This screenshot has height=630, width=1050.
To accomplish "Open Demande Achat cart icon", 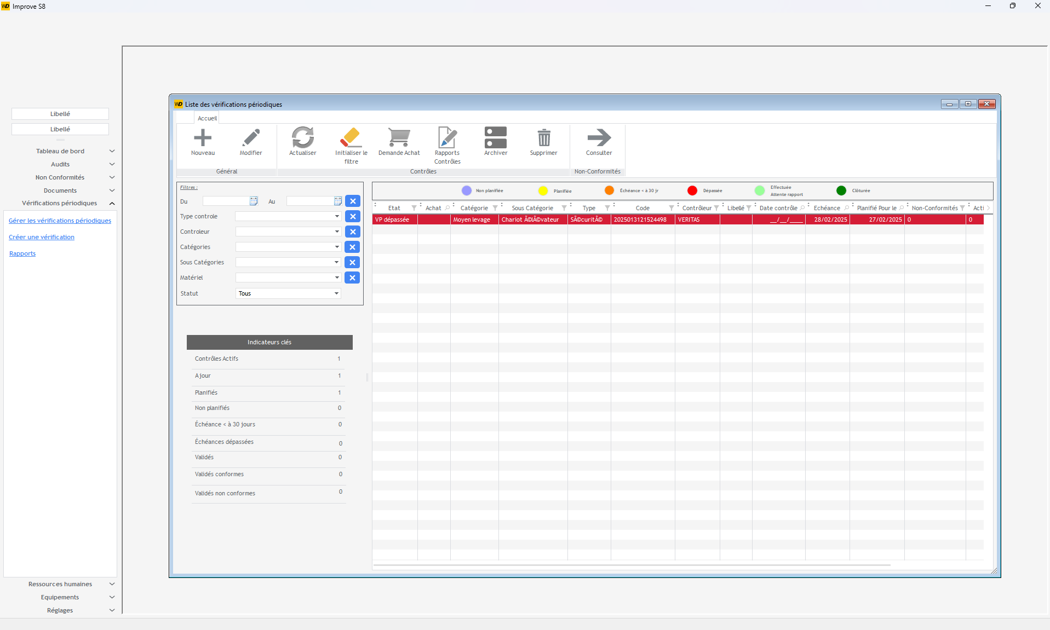I will (x=399, y=138).
